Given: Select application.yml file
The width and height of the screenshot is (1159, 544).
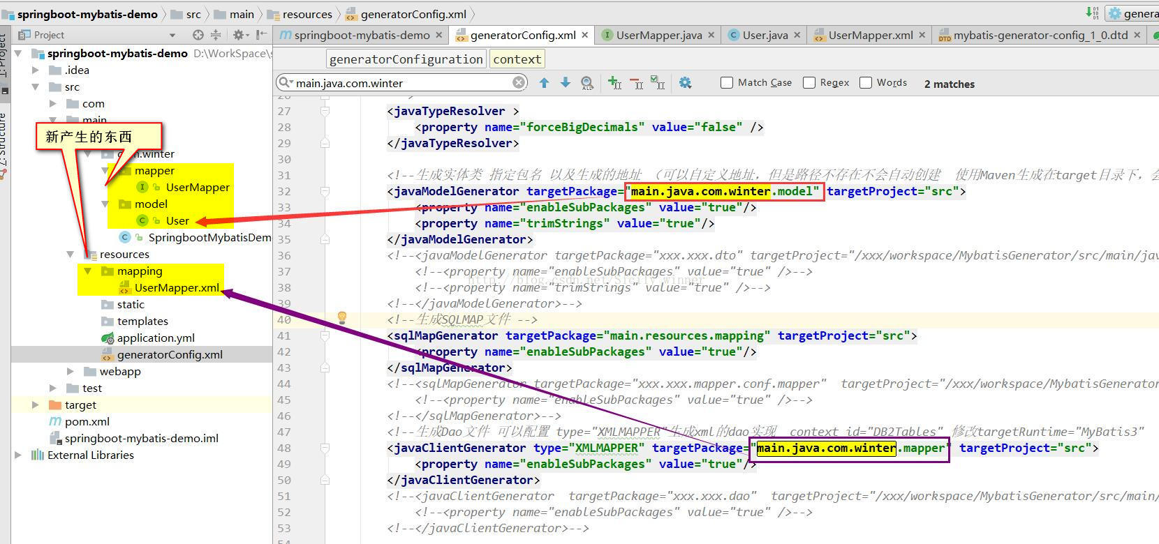Looking at the screenshot, I should click(x=156, y=338).
